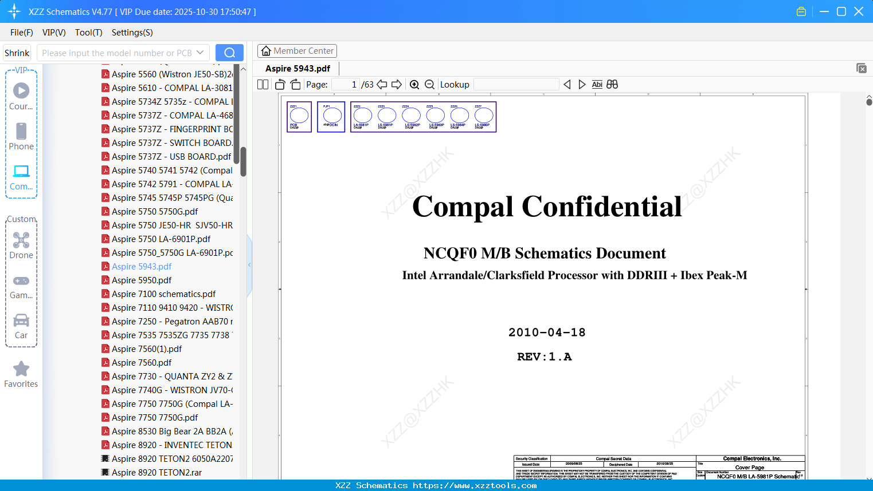The image size is (873, 491).
Task: Find next lookup match
Action: [582, 85]
